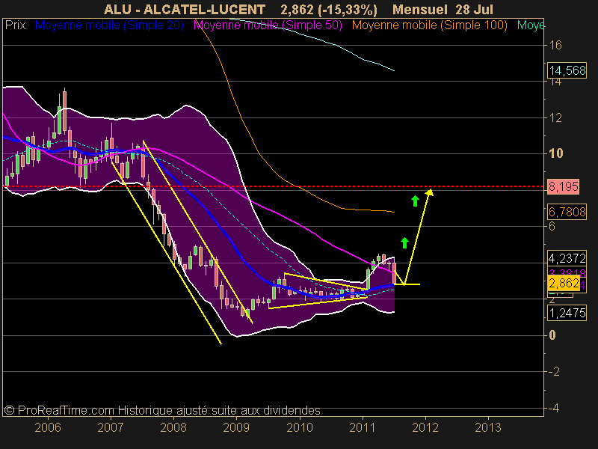Click the -2 tick on the price axis
Viewport: 598px width, 449px height.
(554, 371)
